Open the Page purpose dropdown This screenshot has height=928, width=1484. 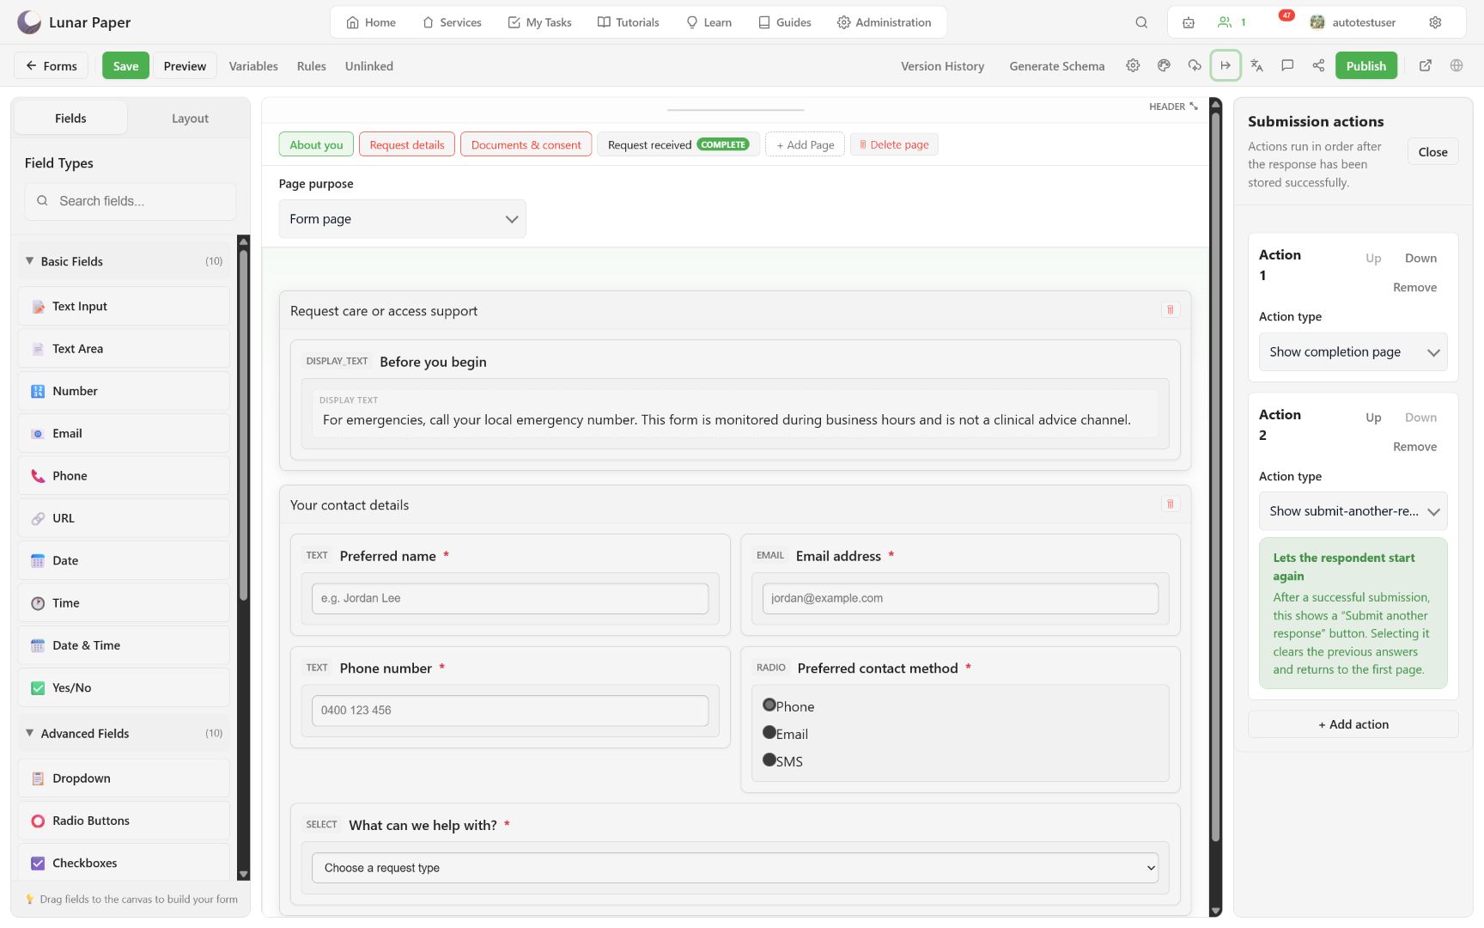click(402, 219)
